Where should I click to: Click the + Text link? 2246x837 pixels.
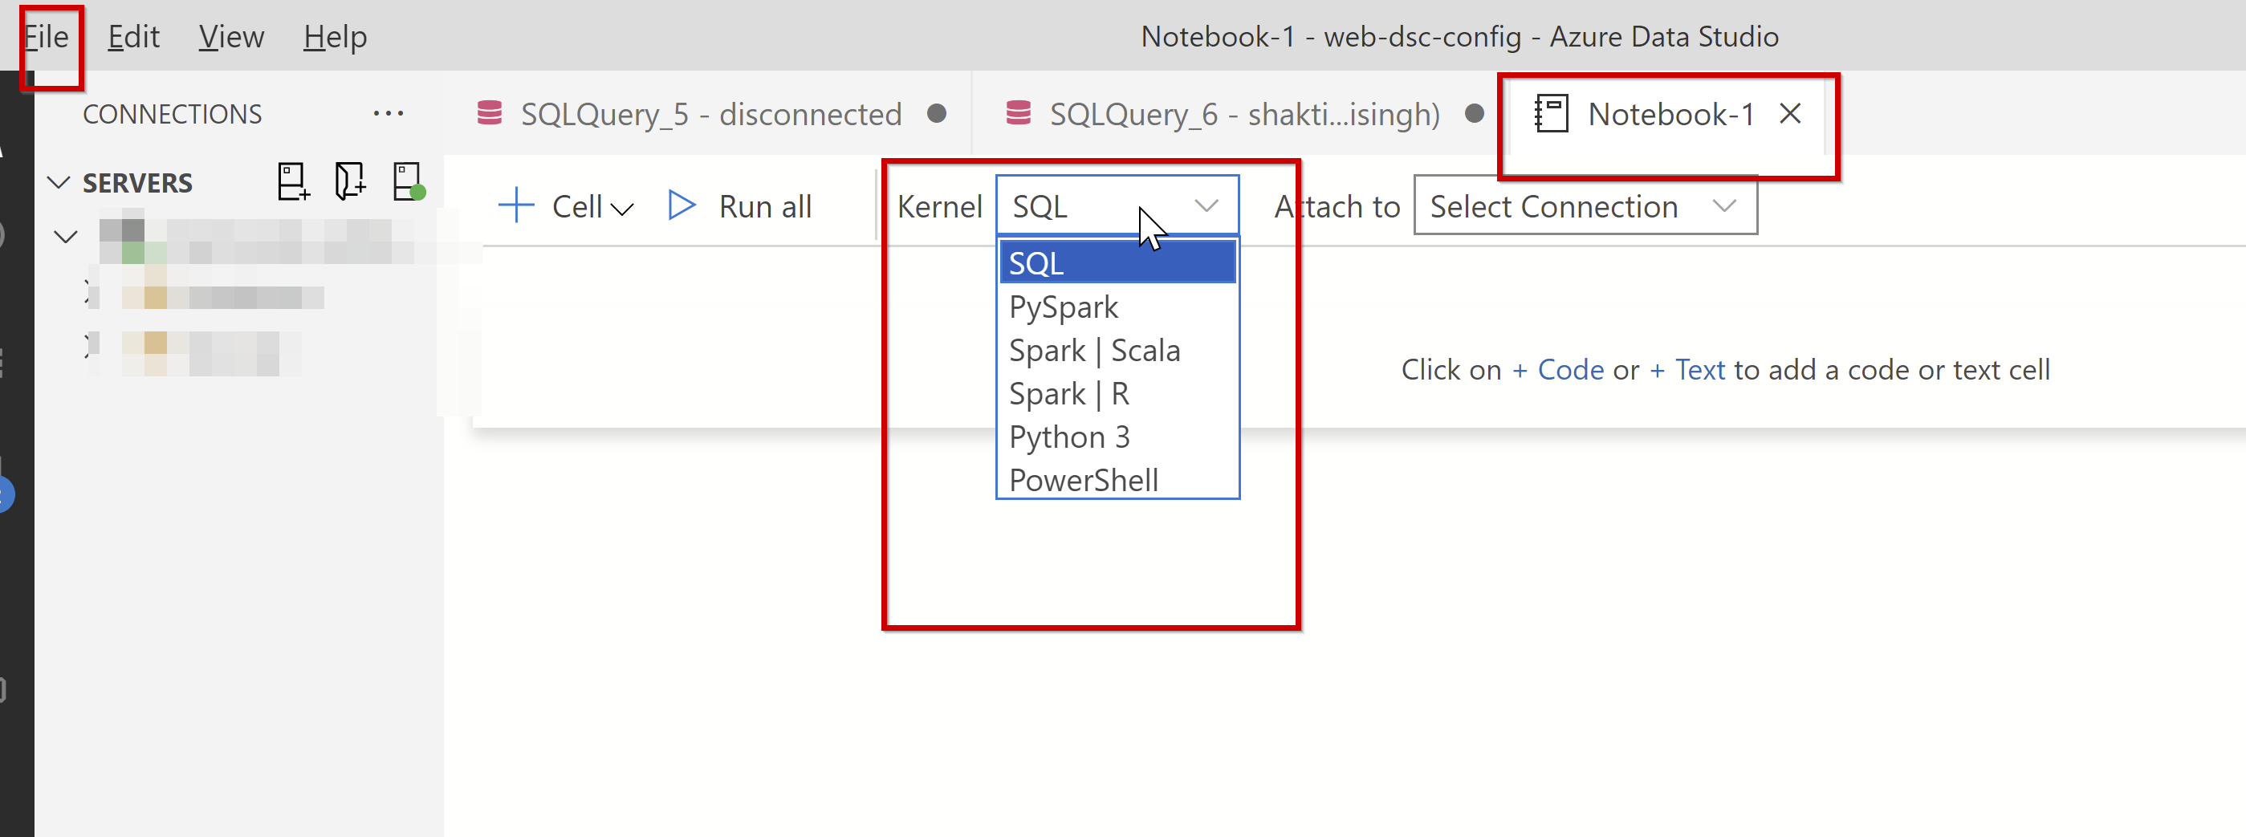click(1687, 370)
